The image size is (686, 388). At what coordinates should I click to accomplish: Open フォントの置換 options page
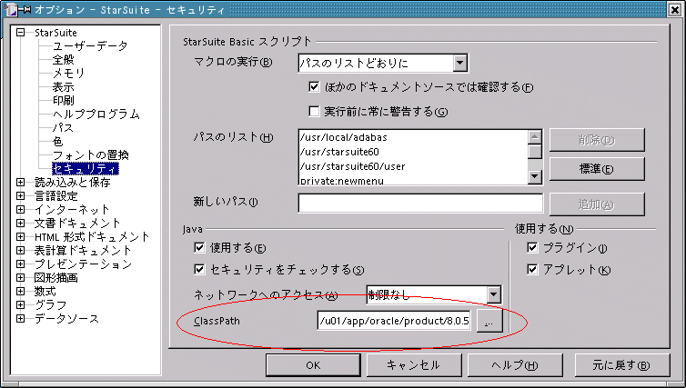[x=91, y=154]
